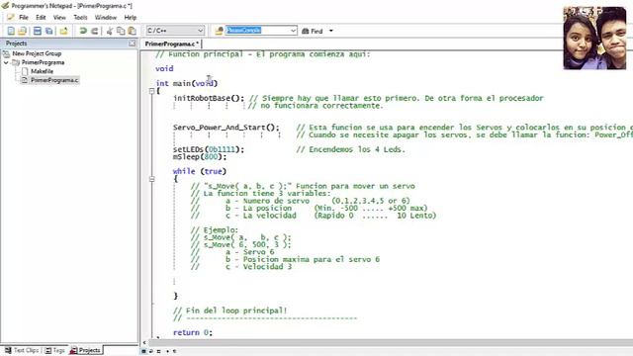This screenshot has height=356, width=633.
Task: Click the Open file toolbar icon
Action: pos(22,31)
